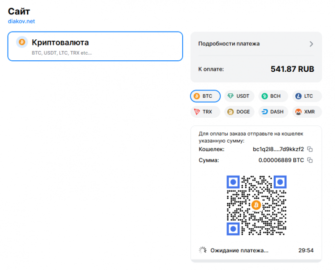
Task: Select the Криптовалюта payment method
Action: [95, 46]
